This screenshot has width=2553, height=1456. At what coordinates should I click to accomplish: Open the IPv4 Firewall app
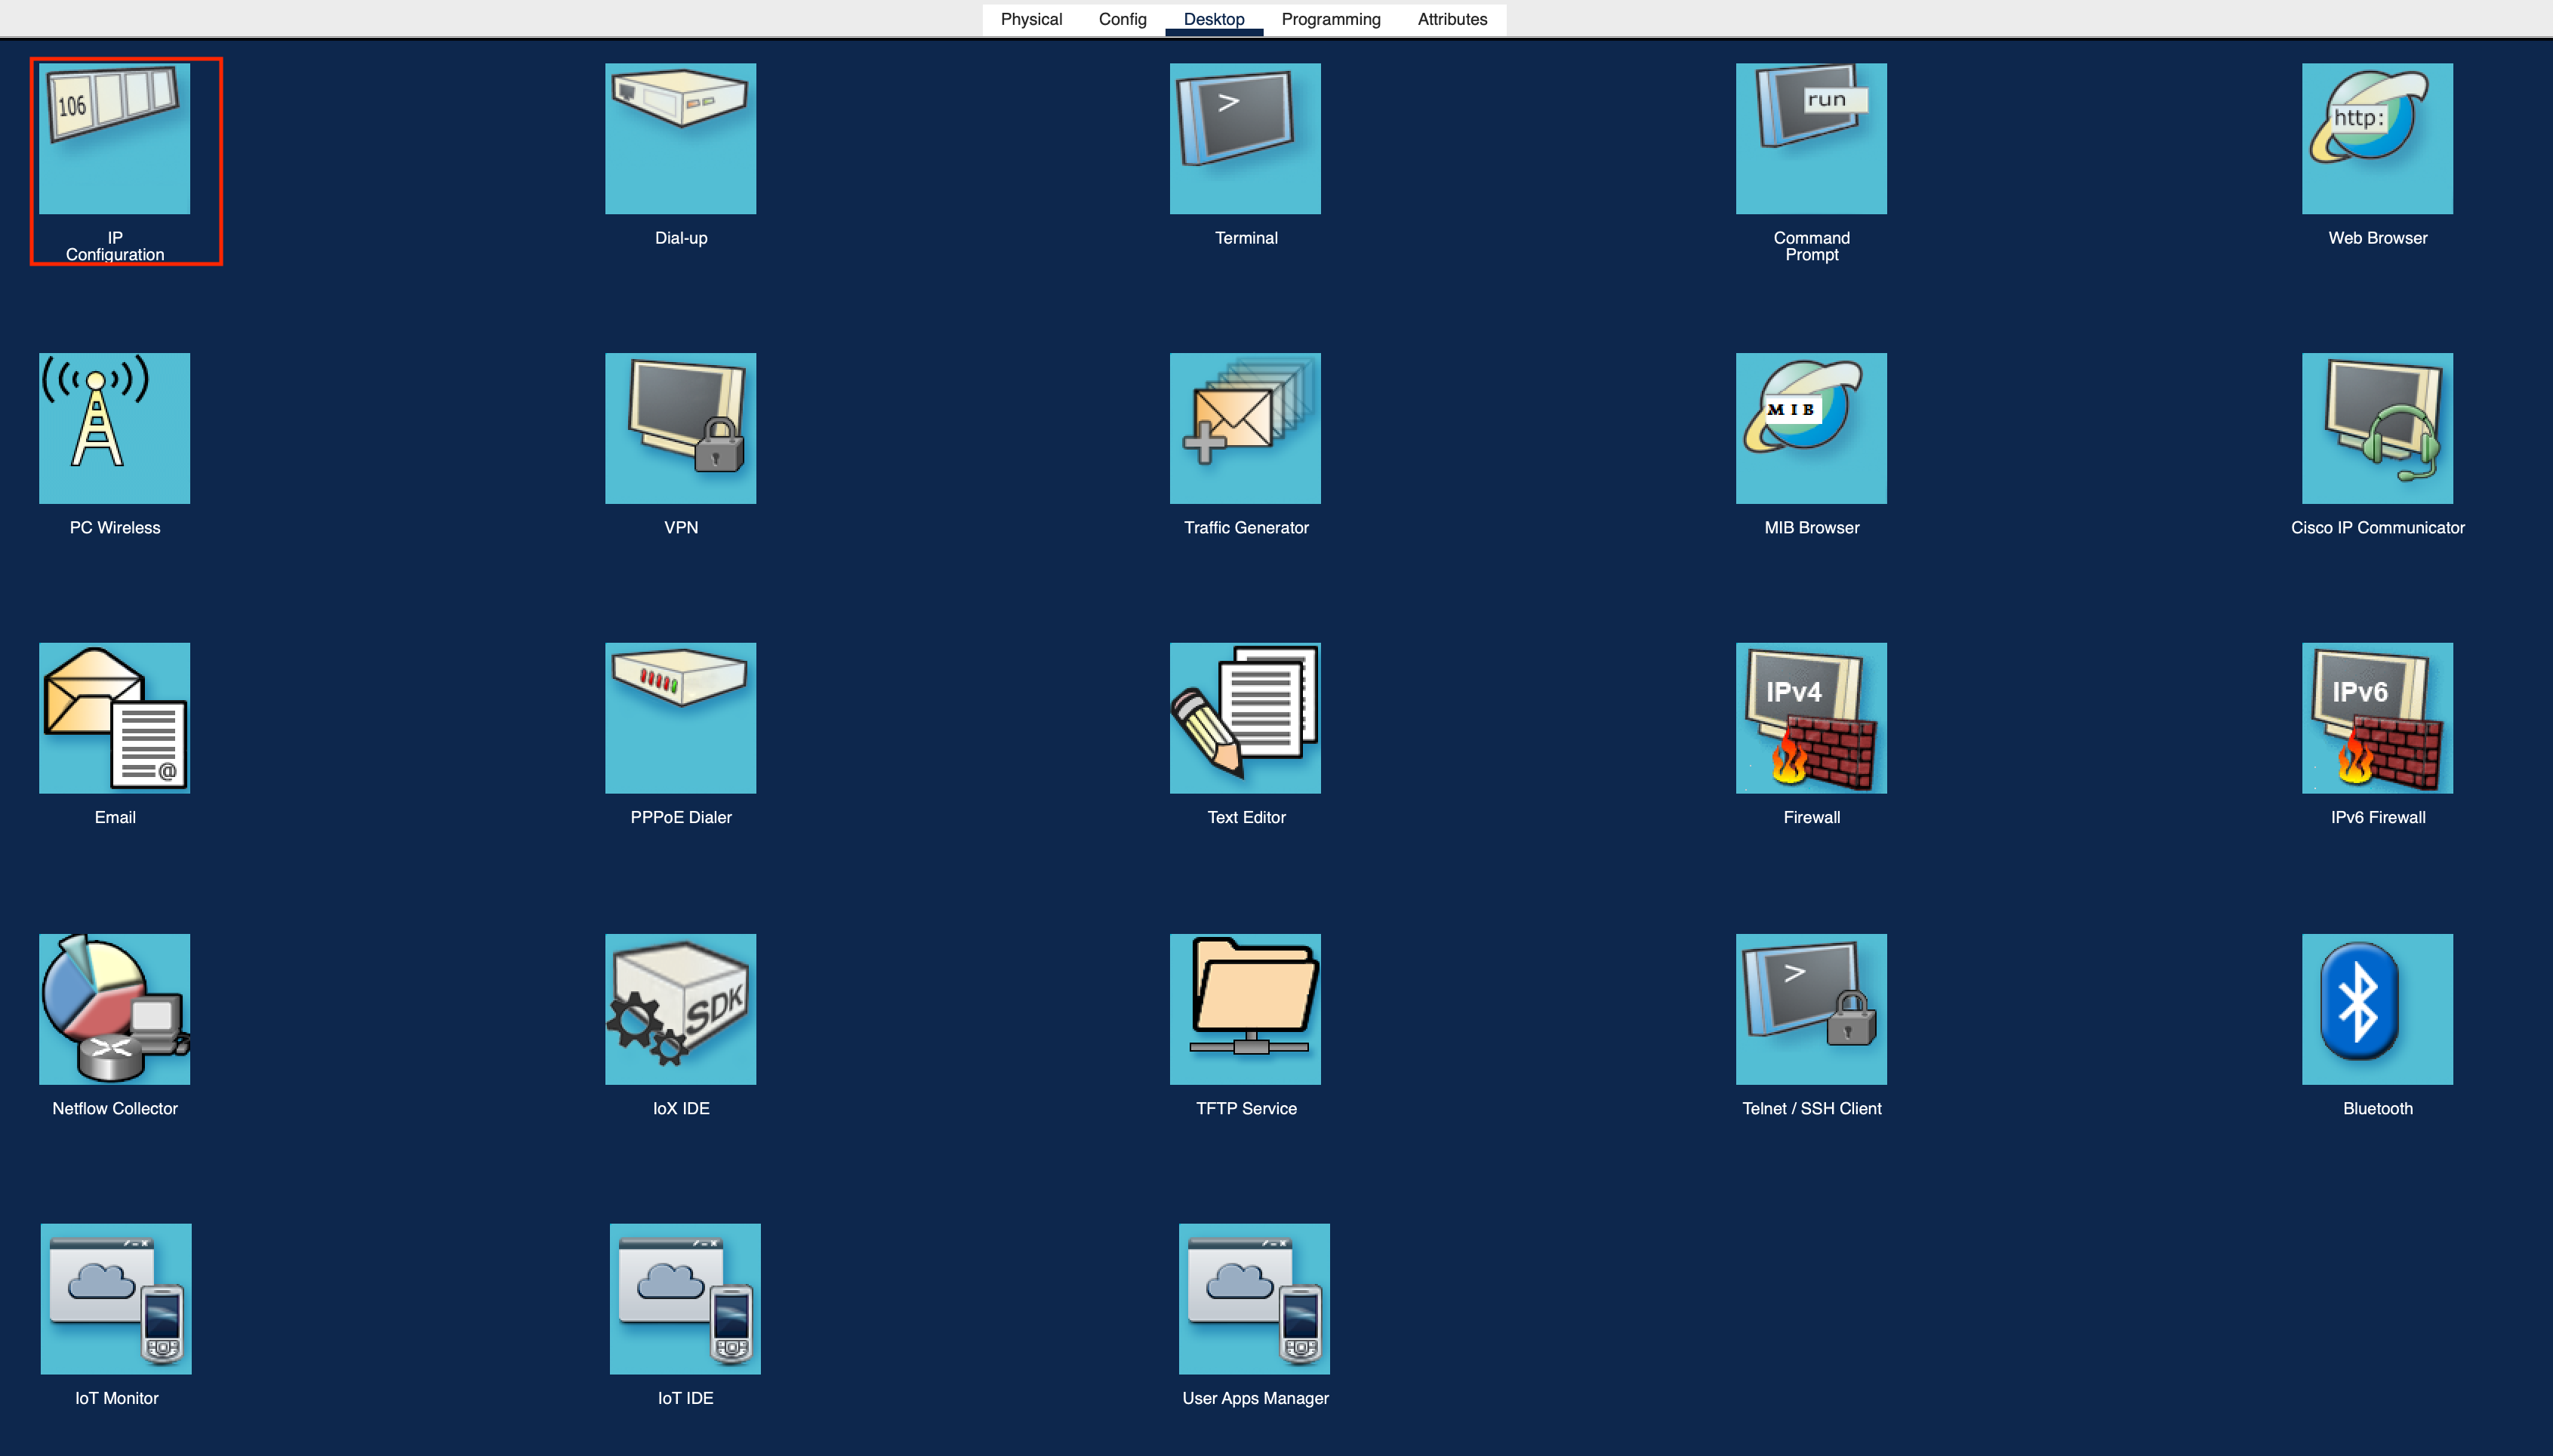tap(1811, 718)
